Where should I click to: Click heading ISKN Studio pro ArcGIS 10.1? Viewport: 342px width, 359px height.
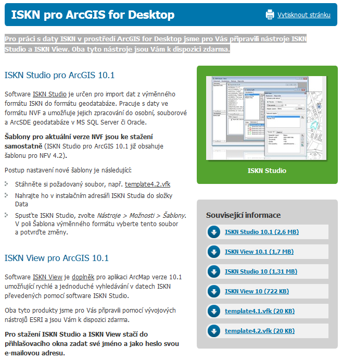tap(59, 76)
